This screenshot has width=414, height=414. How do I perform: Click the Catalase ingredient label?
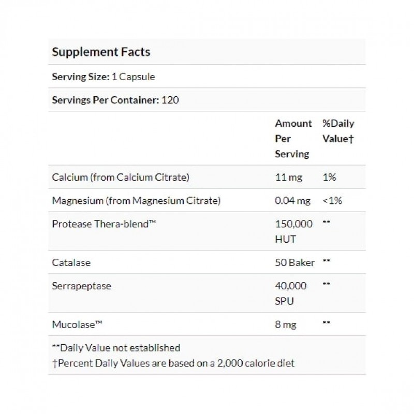pyautogui.click(x=71, y=262)
